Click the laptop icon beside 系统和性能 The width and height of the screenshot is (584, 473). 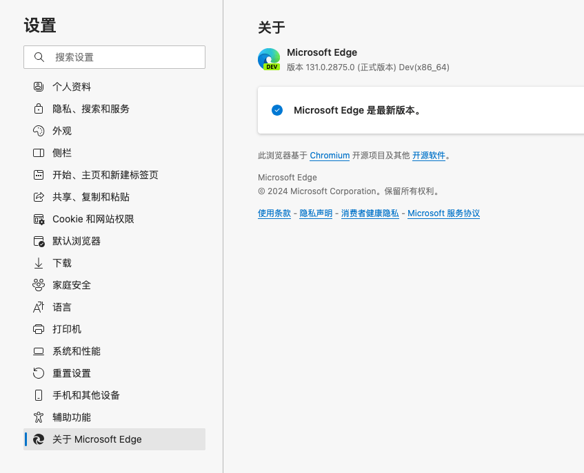pyautogui.click(x=39, y=351)
